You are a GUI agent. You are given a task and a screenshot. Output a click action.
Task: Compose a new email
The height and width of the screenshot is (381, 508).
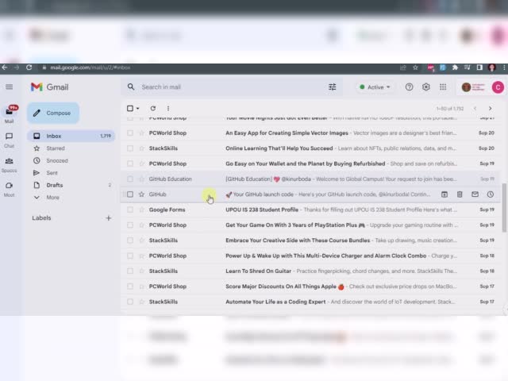[x=53, y=113]
